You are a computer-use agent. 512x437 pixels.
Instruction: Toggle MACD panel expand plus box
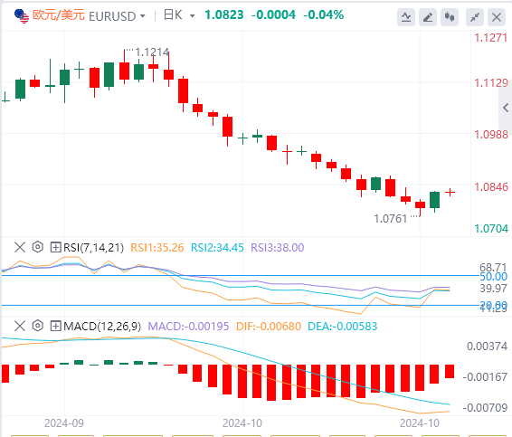pos(55,326)
